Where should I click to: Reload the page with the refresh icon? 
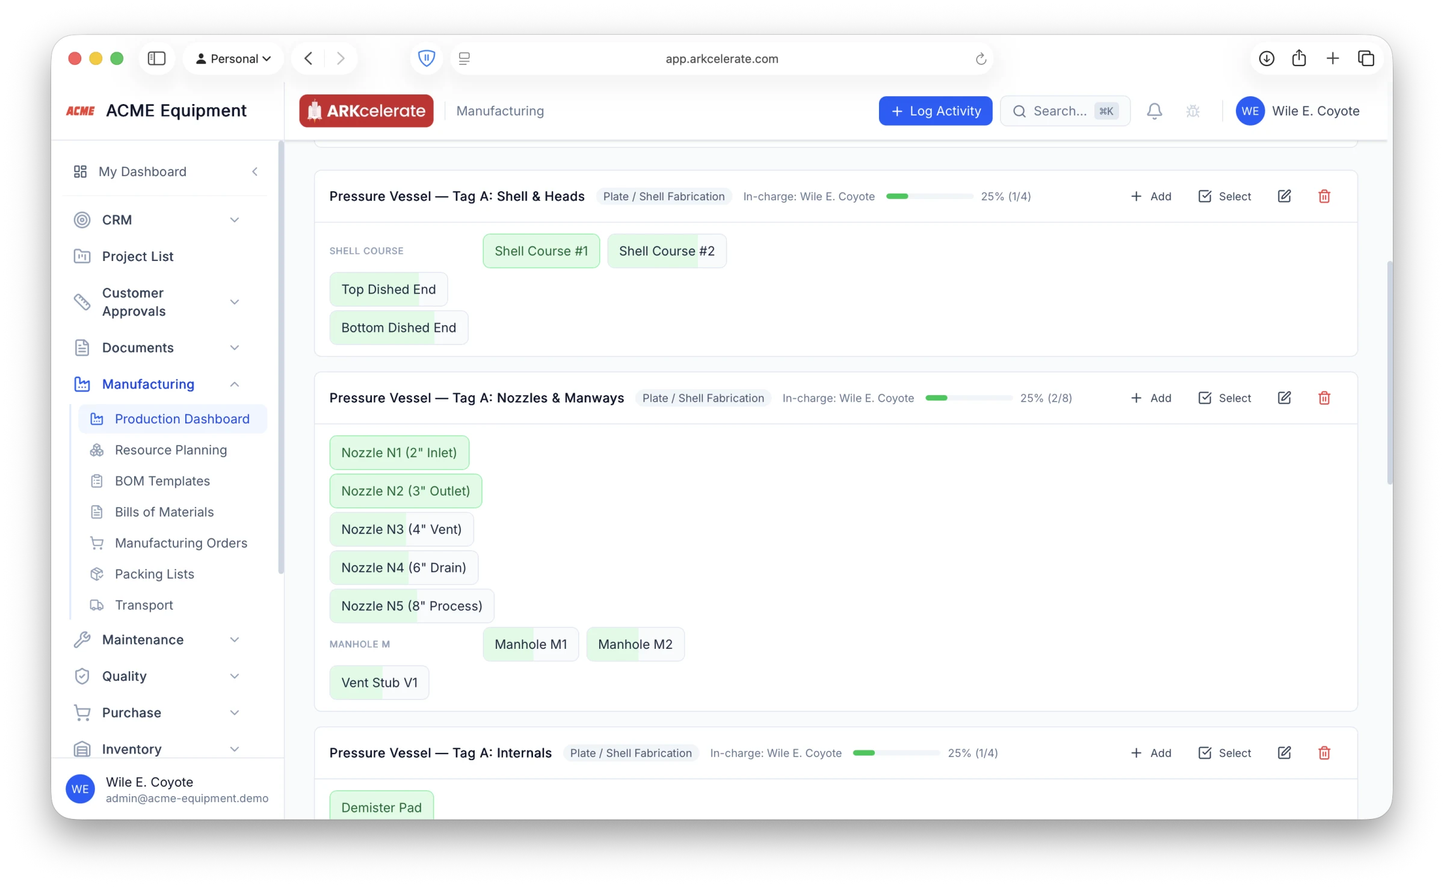click(x=981, y=58)
